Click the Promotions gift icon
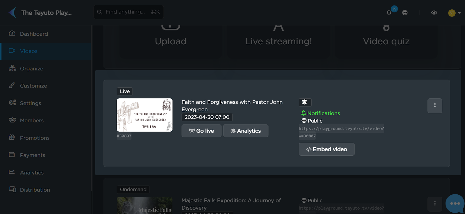The image size is (465, 214). point(12,137)
